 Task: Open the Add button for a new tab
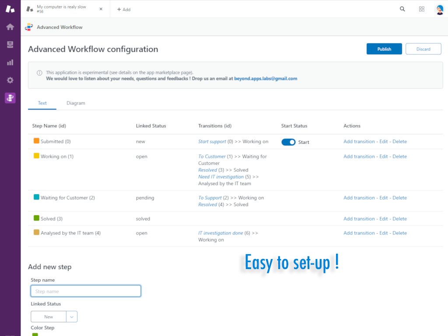pyautogui.click(x=123, y=9)
